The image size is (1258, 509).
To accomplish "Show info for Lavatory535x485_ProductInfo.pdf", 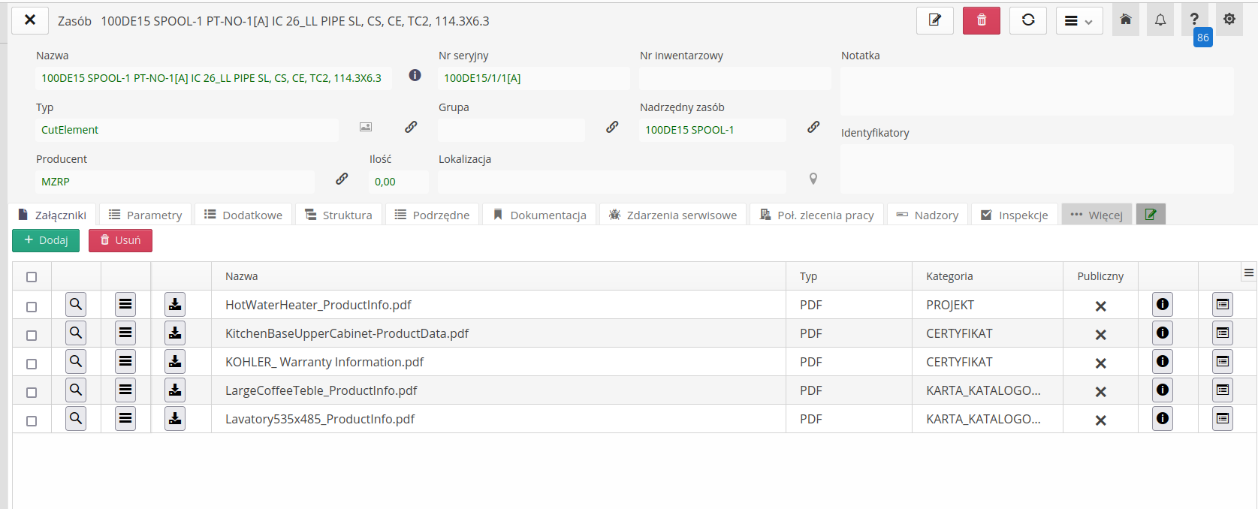I will point(1162,419).
